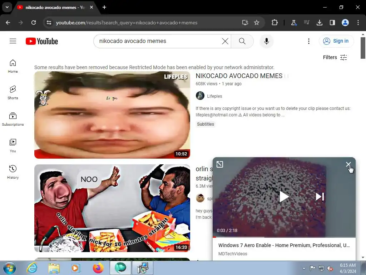Open Subscriptions in the sidebar
The image size is (366, 275).
(13, 119)
